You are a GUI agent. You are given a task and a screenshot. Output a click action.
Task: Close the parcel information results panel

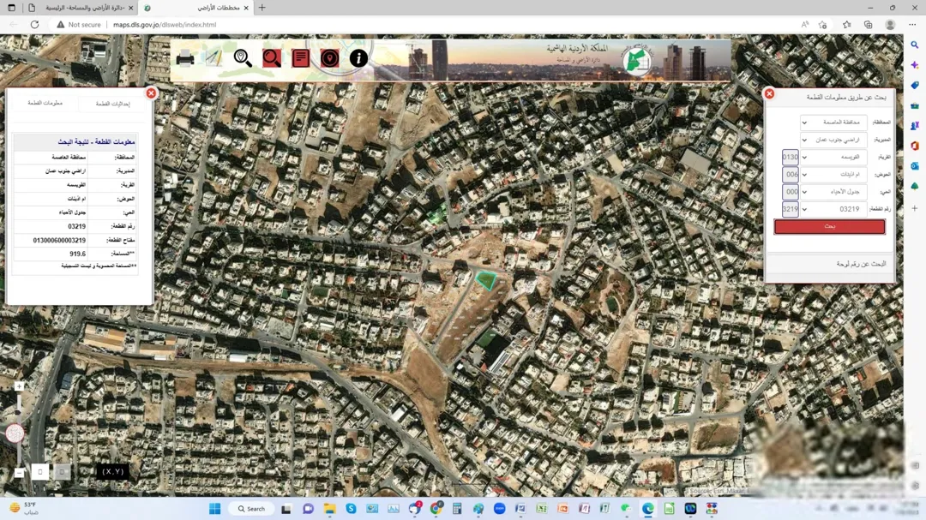tap(151, 93)
